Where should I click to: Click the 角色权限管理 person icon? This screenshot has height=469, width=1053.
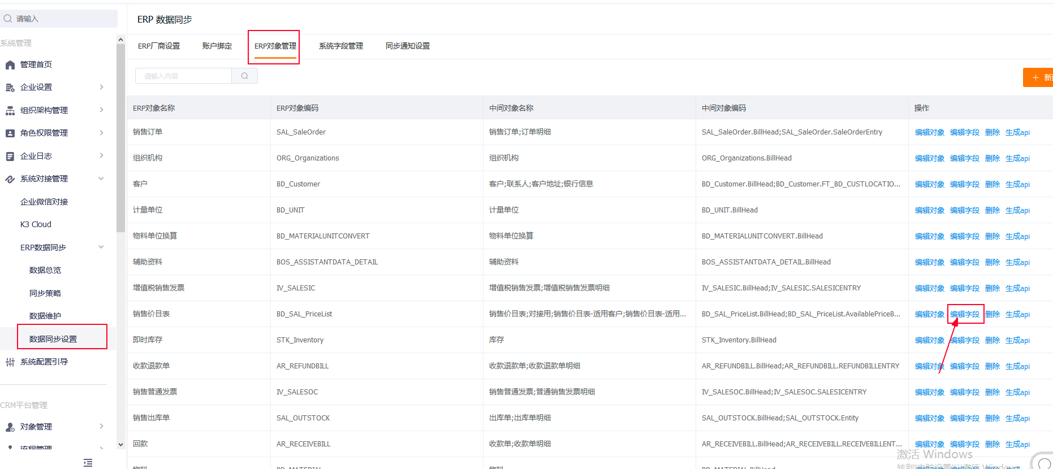click(x=10, y=133)
